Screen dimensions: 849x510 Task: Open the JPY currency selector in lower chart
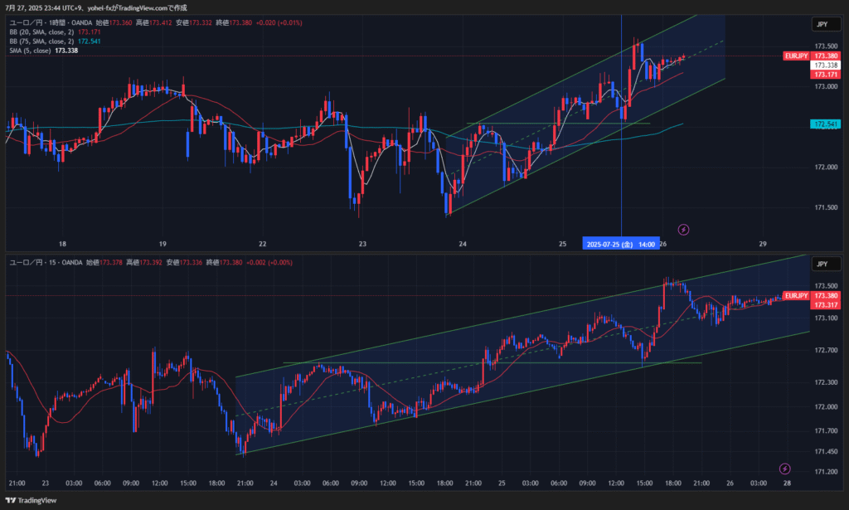point(822,264)
